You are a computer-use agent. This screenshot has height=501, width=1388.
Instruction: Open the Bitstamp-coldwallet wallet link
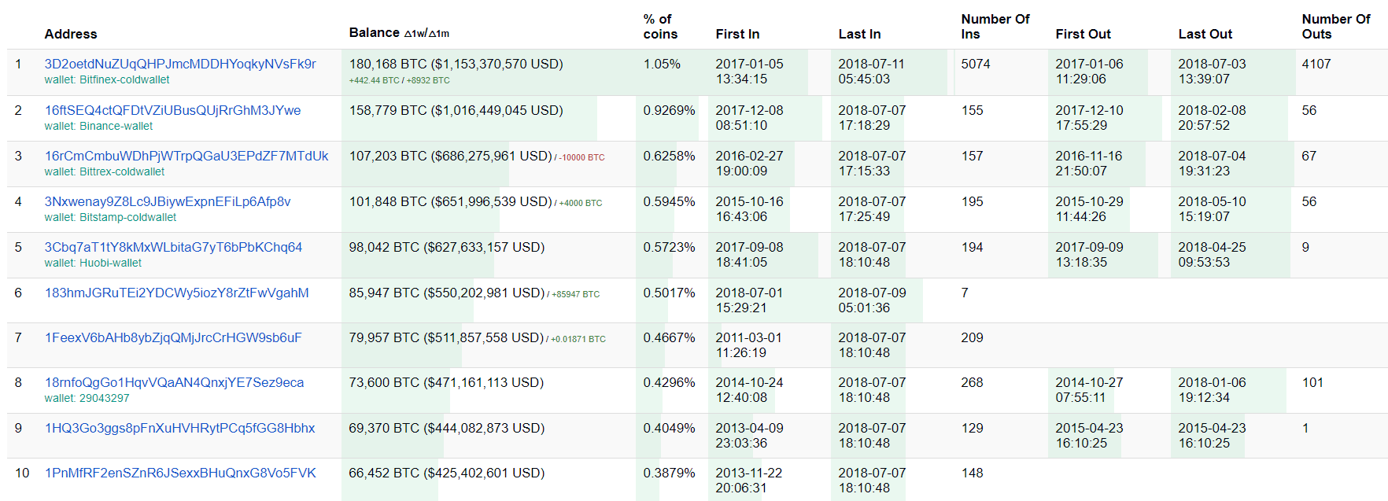pos(127,217)
